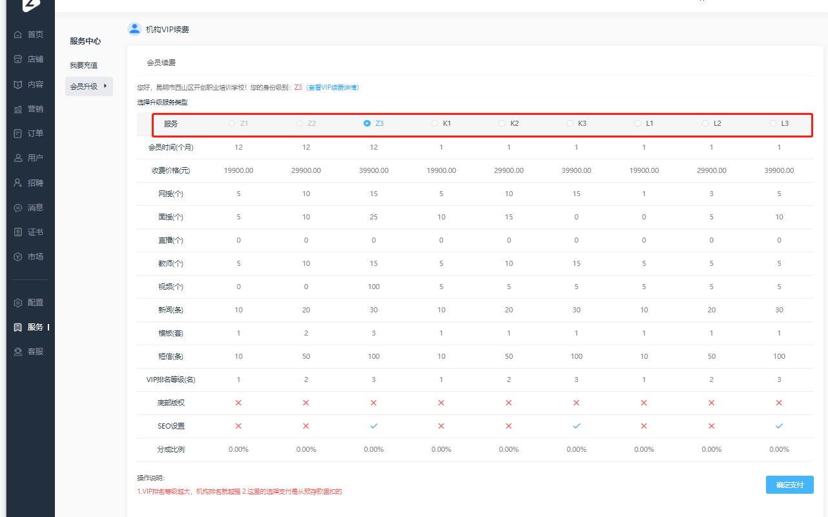The width and height of the screenshot is (828, 517).
Task: Click the SEO设置 checkmark under Z3
Action: pyautogui.click(x=373, y=426)
